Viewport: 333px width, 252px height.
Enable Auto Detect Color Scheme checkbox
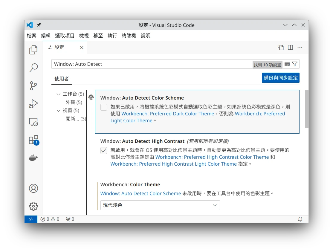104,107
